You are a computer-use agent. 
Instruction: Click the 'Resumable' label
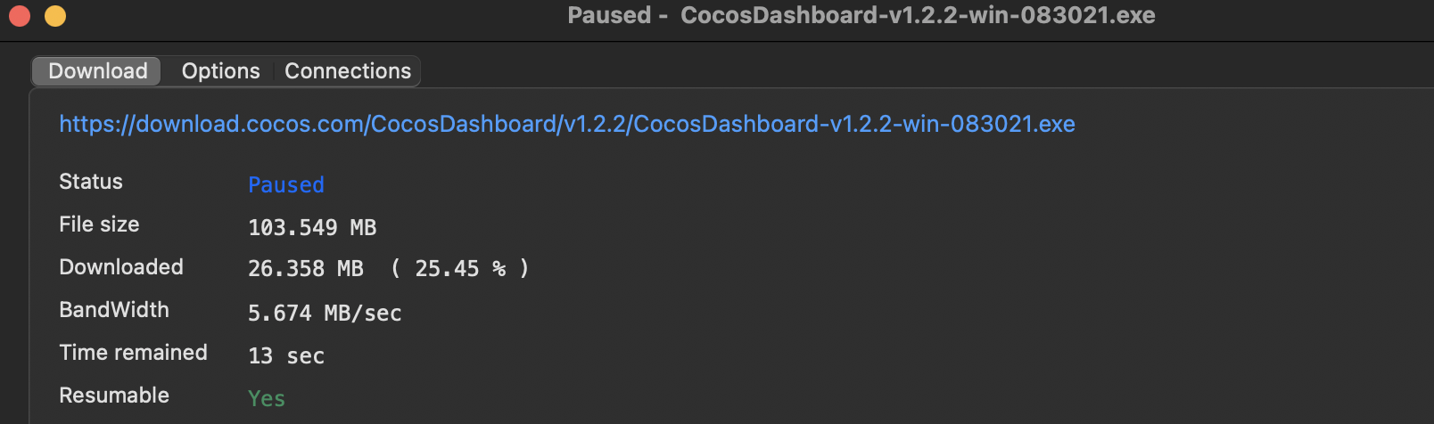(x=114, y=395)
